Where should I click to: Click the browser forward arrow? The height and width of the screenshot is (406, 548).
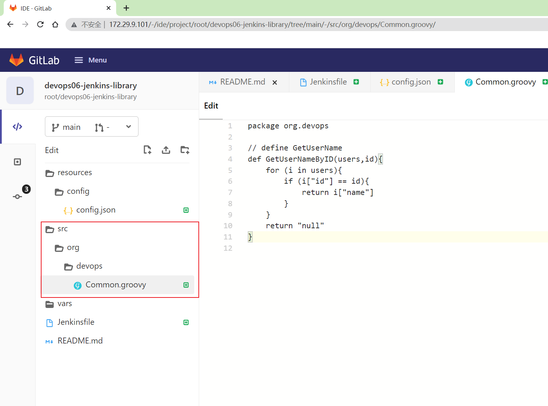click(x=25, y=24)
